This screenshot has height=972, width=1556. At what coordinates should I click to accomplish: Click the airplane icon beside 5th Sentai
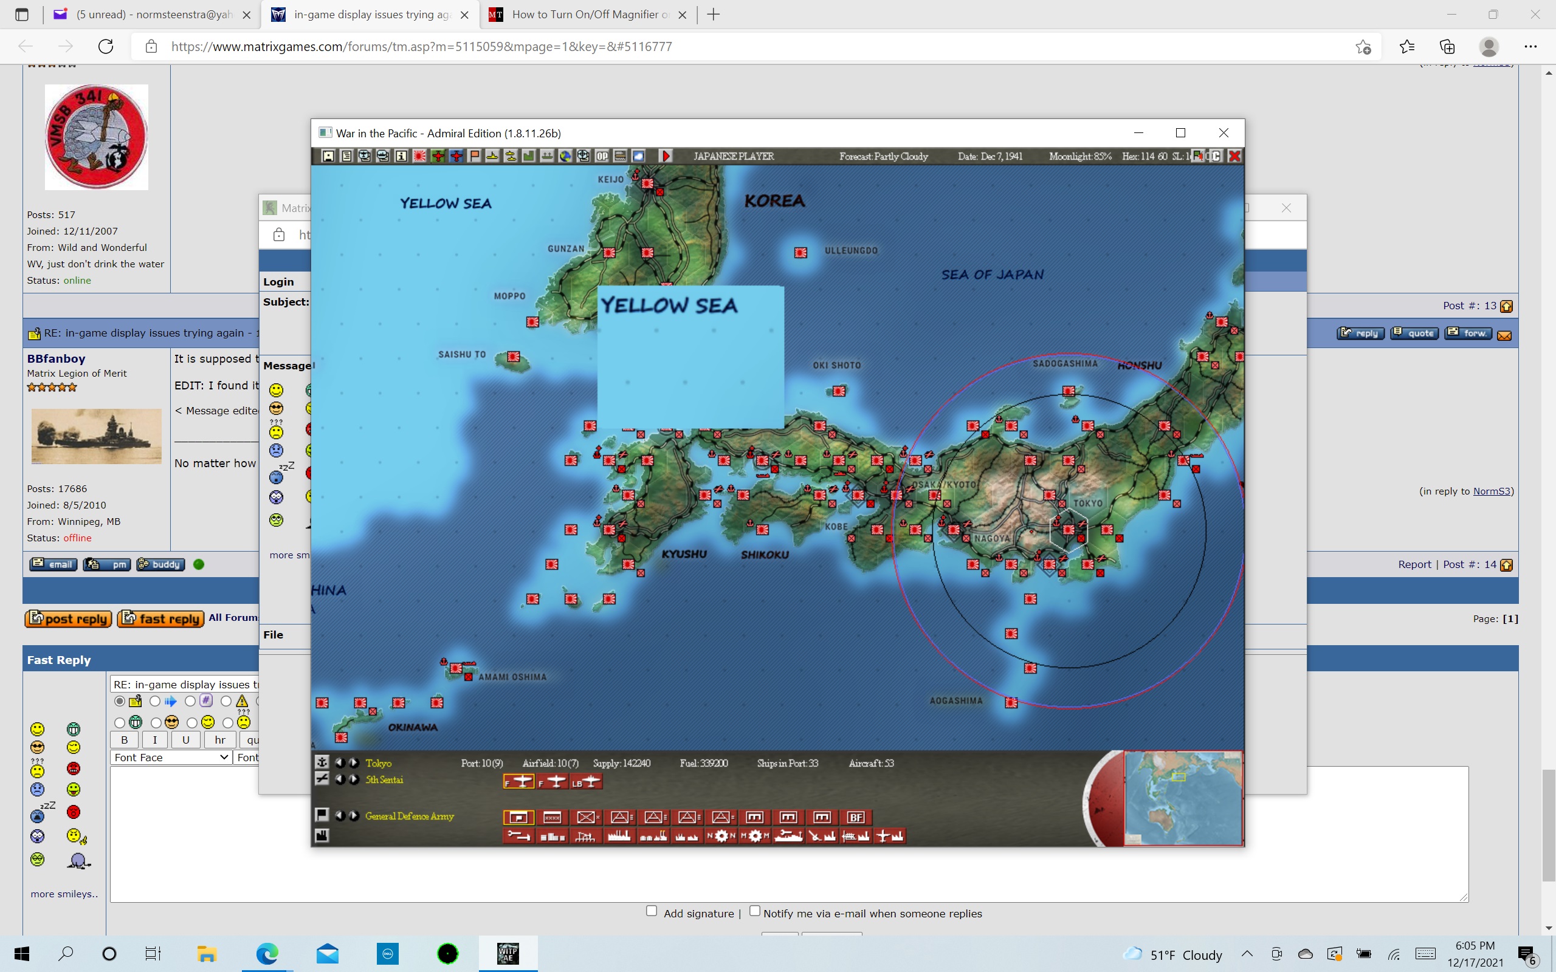click(x=322, y=778)
